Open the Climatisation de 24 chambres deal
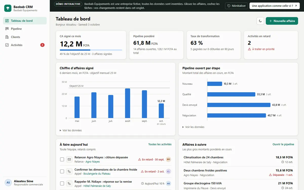Viewport: 304px width, 190px height. tap(238, 160)
